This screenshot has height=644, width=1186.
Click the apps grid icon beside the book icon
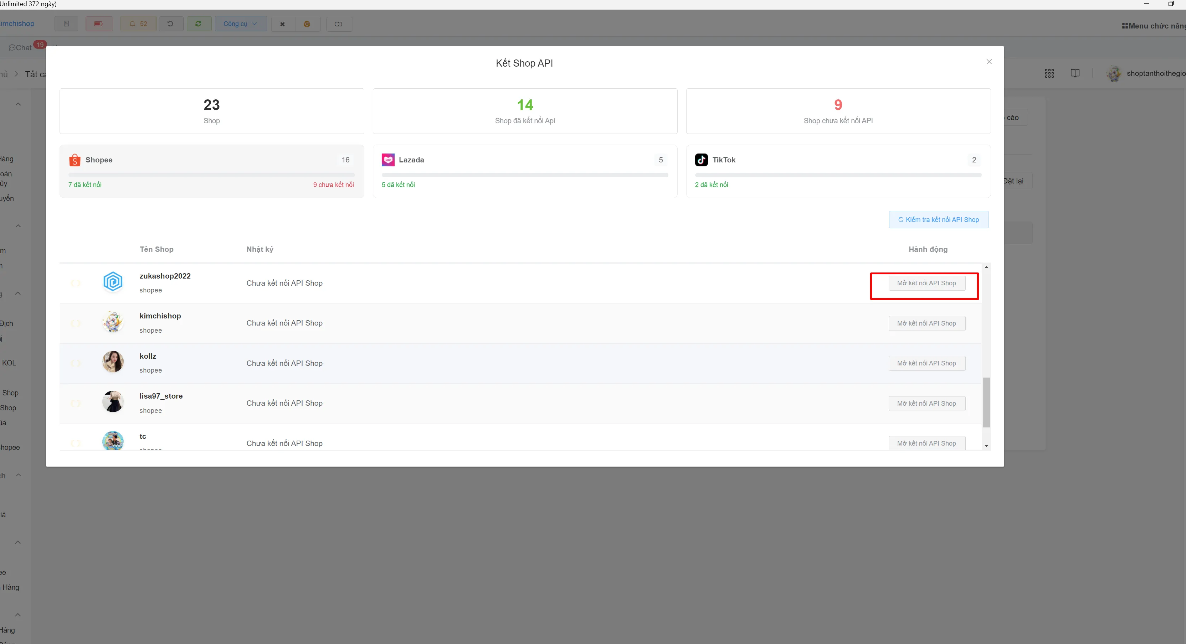pos(1049,74)
